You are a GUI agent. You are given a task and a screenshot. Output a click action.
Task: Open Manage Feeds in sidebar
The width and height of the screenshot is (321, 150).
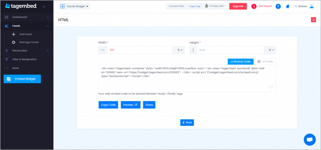(x=29, y=42)
